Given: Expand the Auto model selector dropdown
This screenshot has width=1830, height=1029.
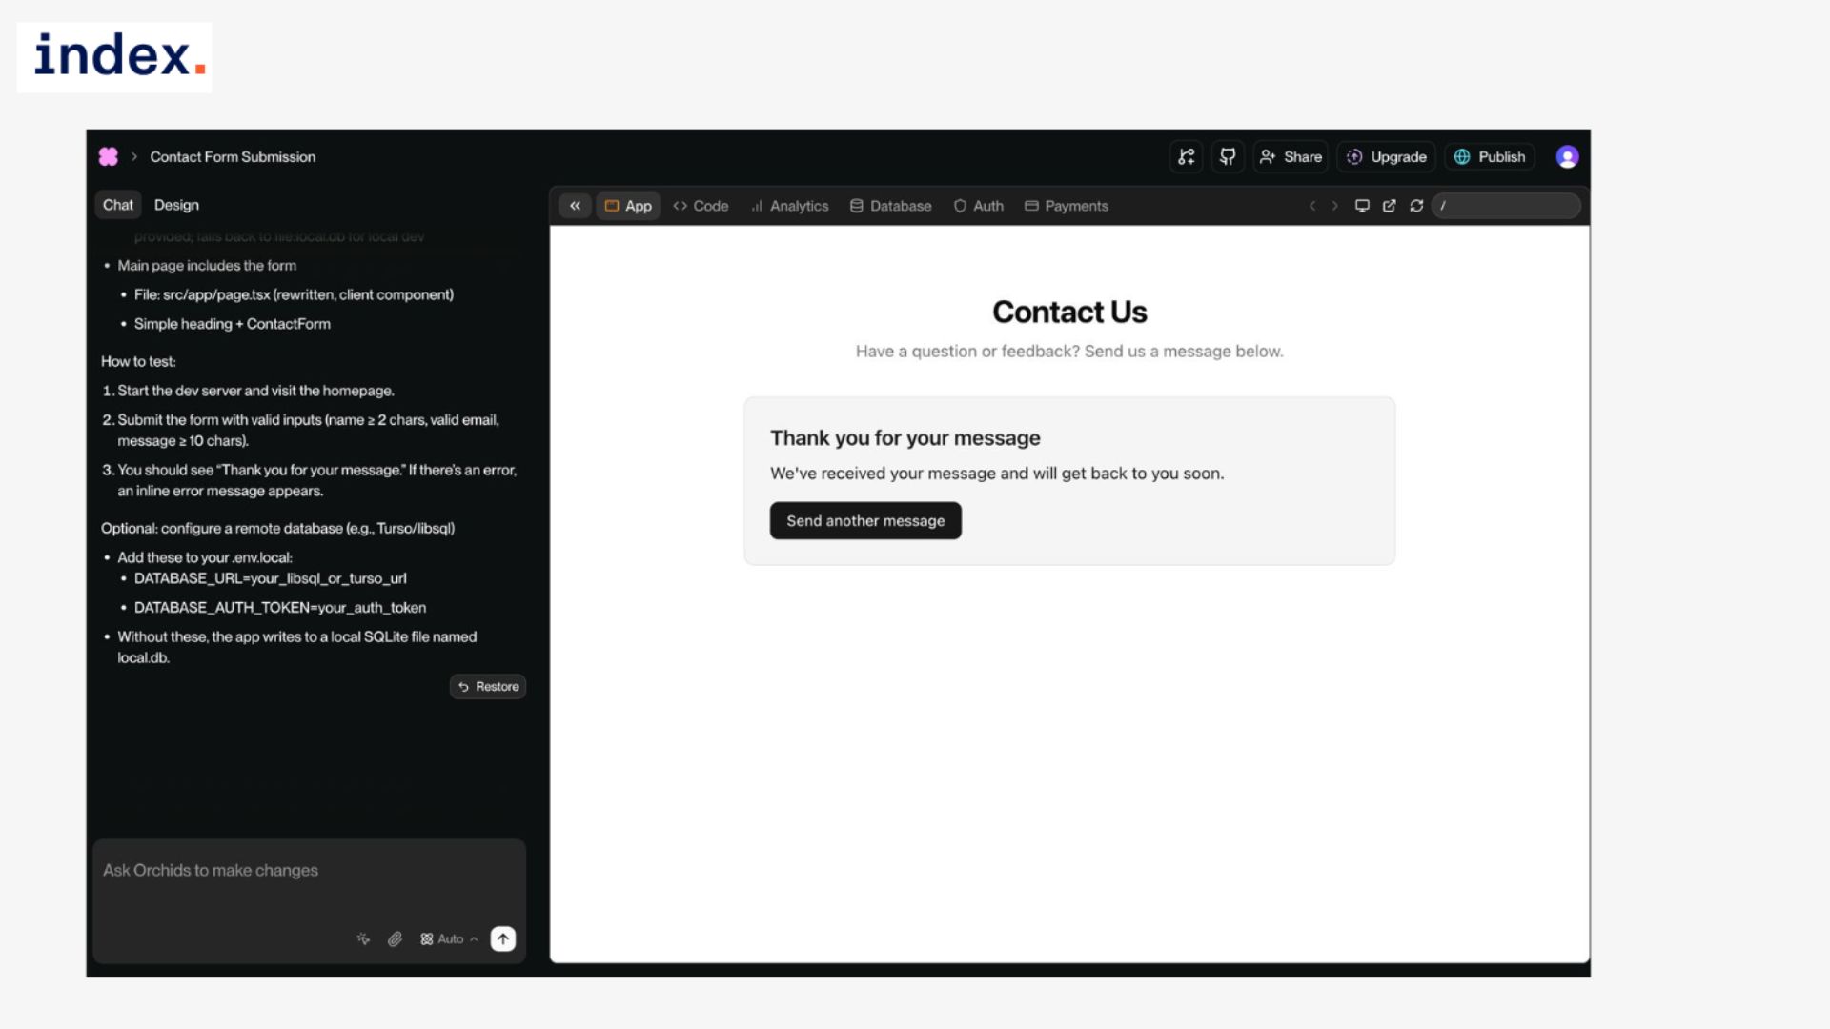Looking at the screenshot, I should [449, 939].
